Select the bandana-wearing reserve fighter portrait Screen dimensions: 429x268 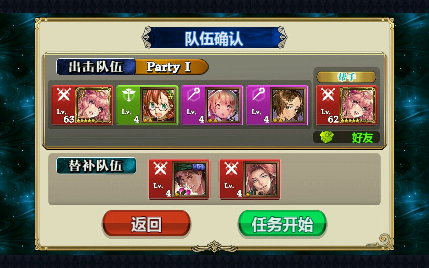pyautogui.click(x=191, y=179)
